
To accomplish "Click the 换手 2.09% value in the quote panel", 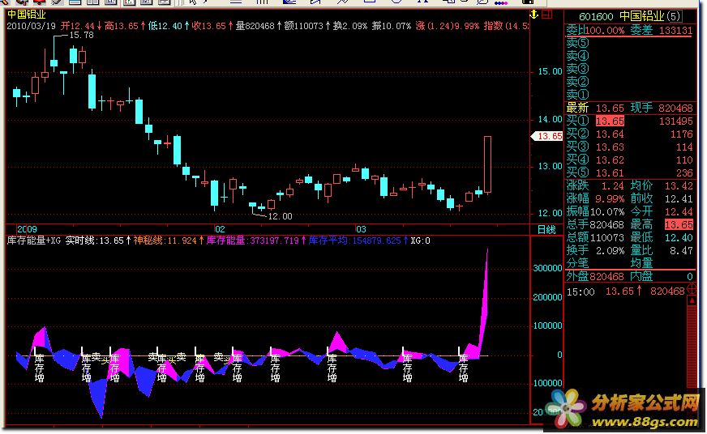I will 610,250.
